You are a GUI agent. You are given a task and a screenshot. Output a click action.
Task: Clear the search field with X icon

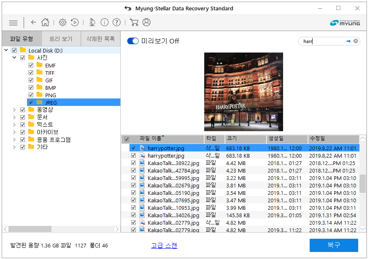coord(356,41)
